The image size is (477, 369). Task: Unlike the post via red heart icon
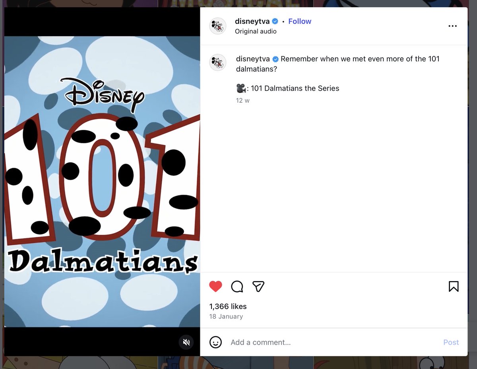point(215,286)
